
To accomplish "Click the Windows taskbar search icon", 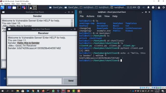I will click(x=8, y=91).
